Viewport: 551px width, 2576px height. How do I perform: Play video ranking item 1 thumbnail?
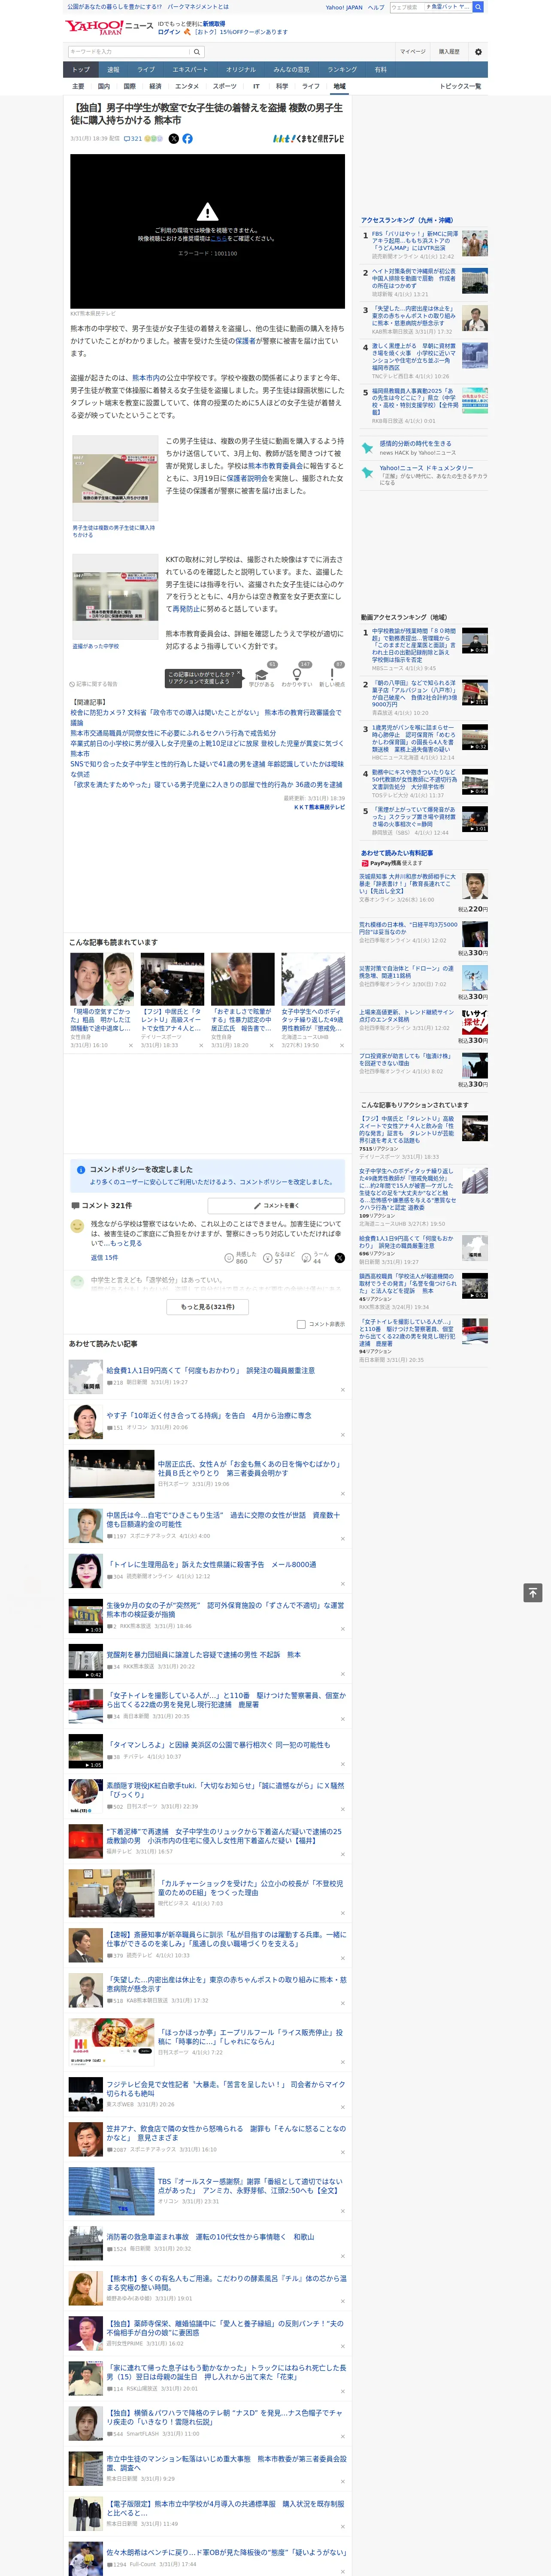tap(475, 641)
